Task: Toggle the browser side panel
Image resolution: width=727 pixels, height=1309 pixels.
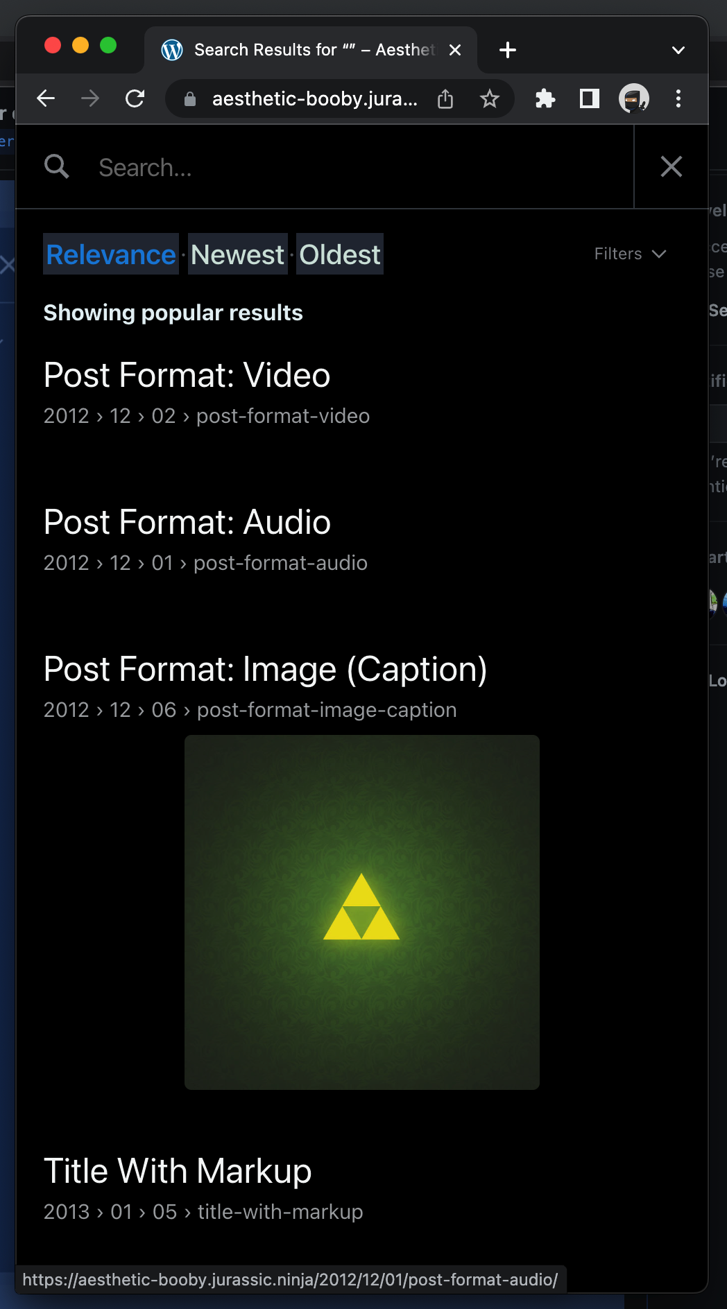Action: point(590,98)
